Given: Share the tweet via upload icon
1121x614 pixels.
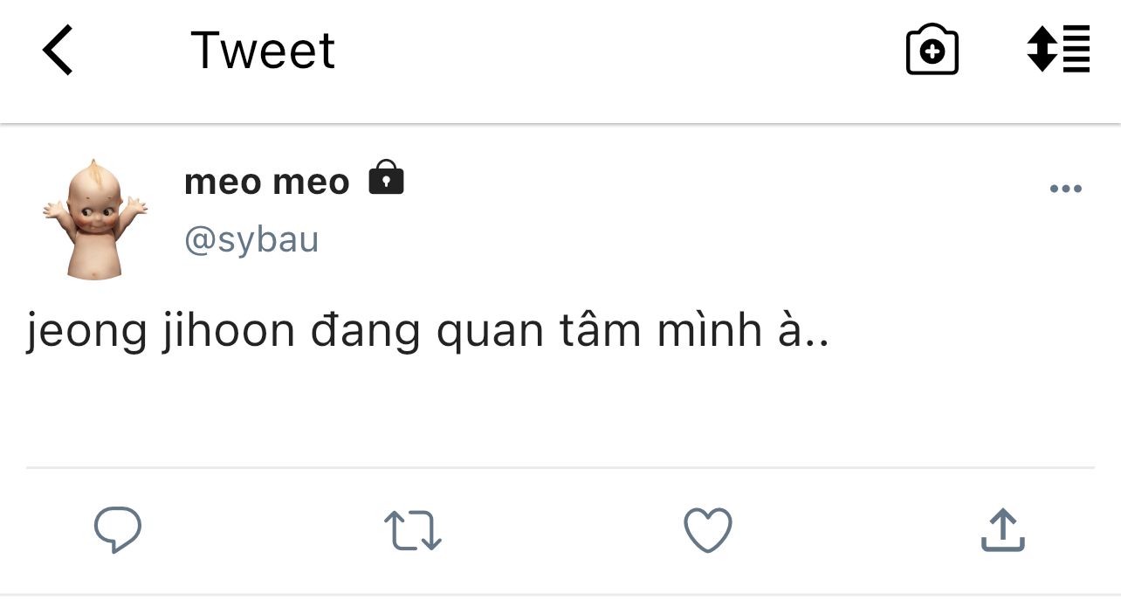Looking at the screenshot, I should 1002,530.
